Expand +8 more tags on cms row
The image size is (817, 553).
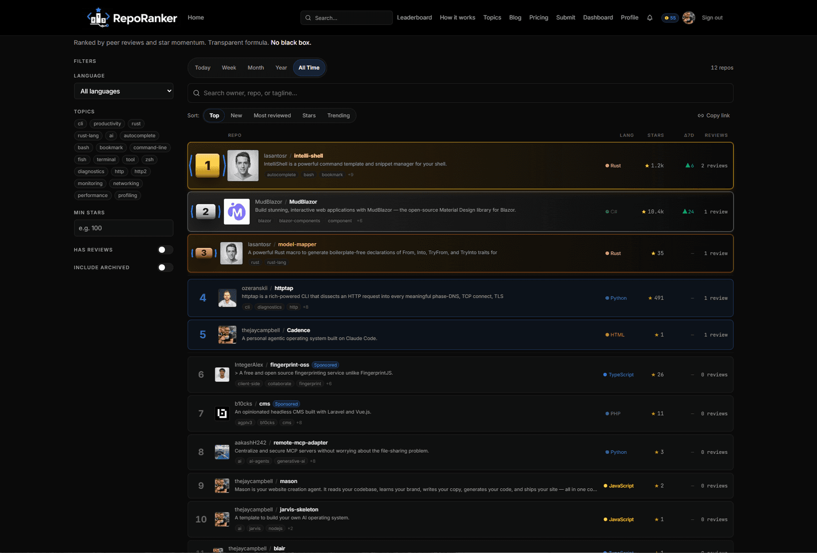click(x=299, y=422)
